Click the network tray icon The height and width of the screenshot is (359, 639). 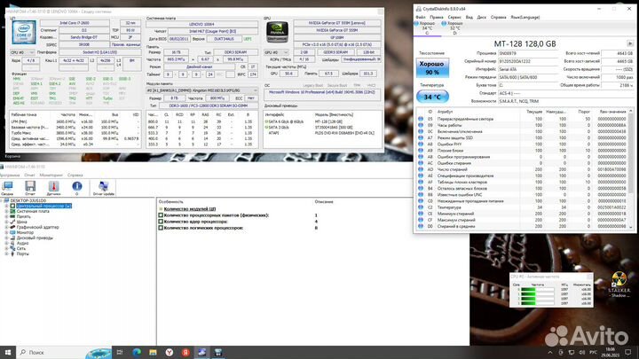pyautogui.click(x=572, y=353)
